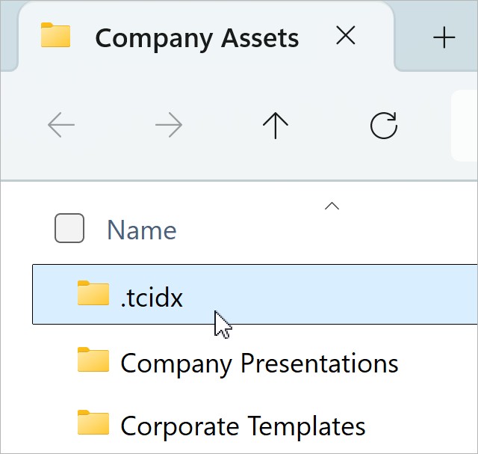Close the Company Assets tab
The image size is (478, 454).
[346, 36]
